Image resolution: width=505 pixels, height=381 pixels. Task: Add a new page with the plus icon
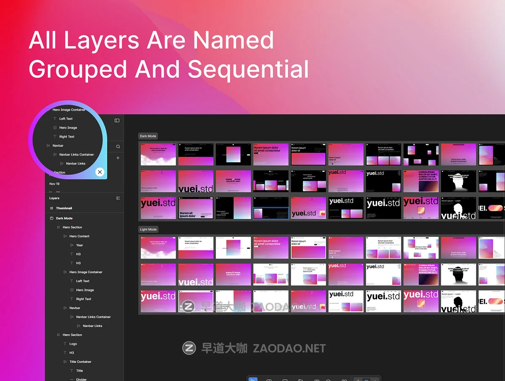click(118, 158)
